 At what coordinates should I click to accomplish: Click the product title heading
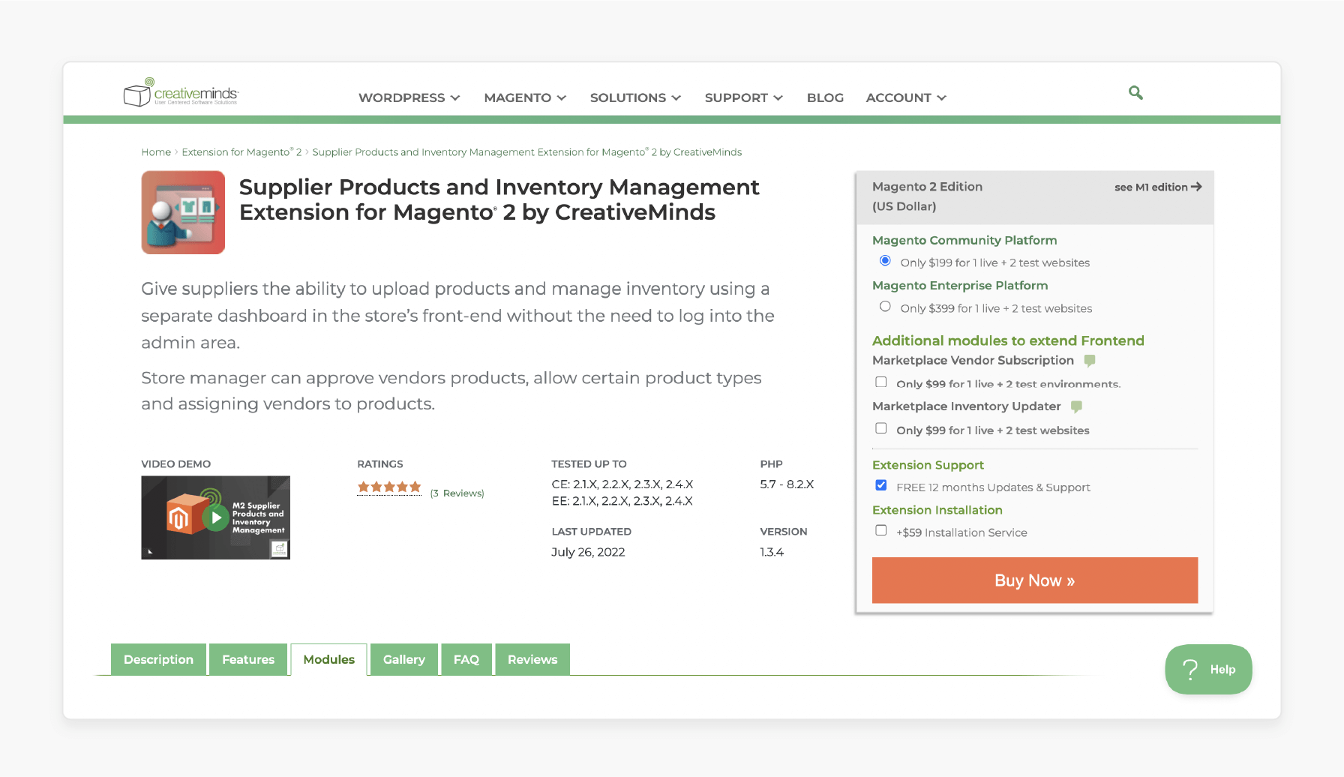[x=499, y=199]
